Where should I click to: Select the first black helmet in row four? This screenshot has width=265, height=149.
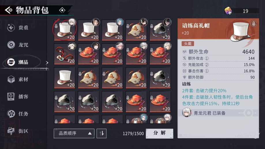pos(64,102)
